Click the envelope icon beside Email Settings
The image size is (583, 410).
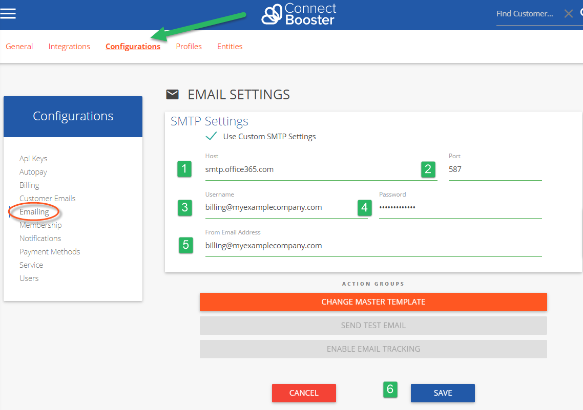pos(172,94)
